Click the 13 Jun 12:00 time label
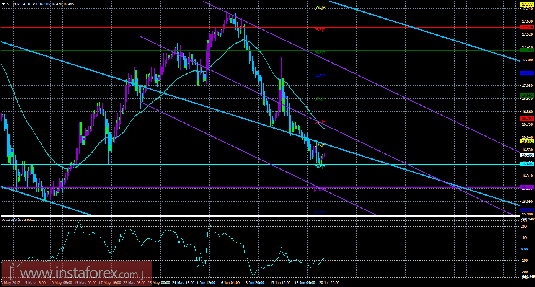This screenshot has height=287, width=535. [x=281, y=283]
